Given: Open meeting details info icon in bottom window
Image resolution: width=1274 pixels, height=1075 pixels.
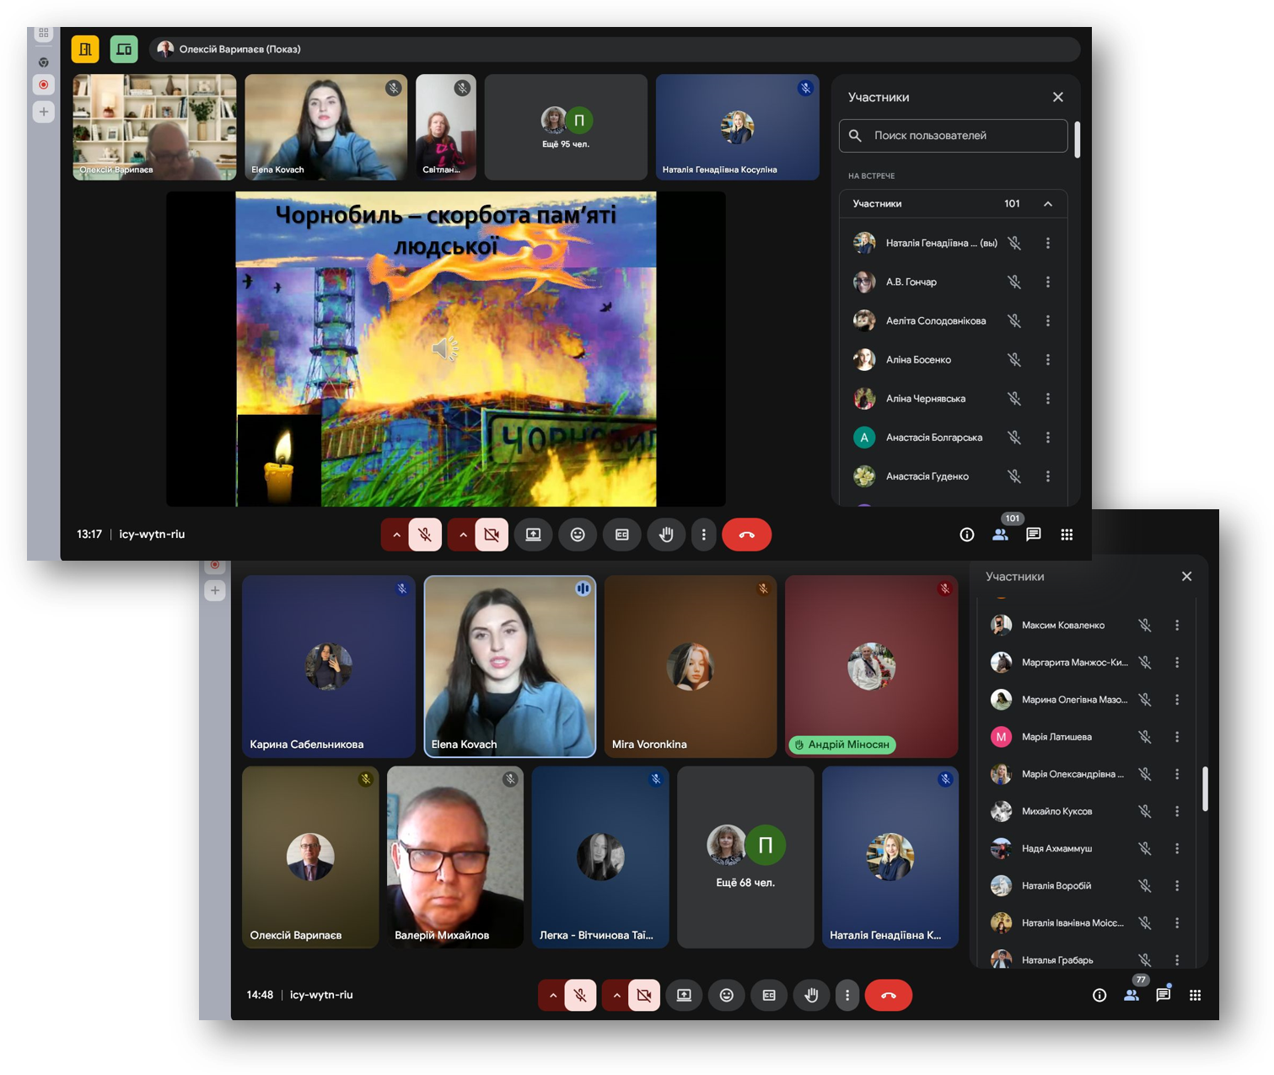Looking at the screenshot, I should tap(1099, 996).
